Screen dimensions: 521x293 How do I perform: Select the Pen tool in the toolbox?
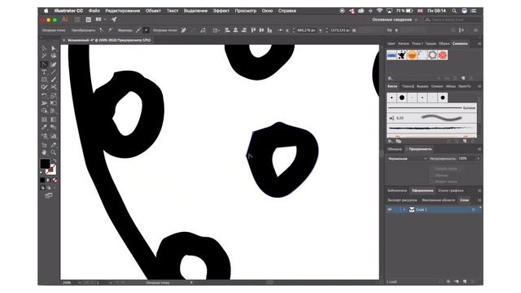pos(44,64)
